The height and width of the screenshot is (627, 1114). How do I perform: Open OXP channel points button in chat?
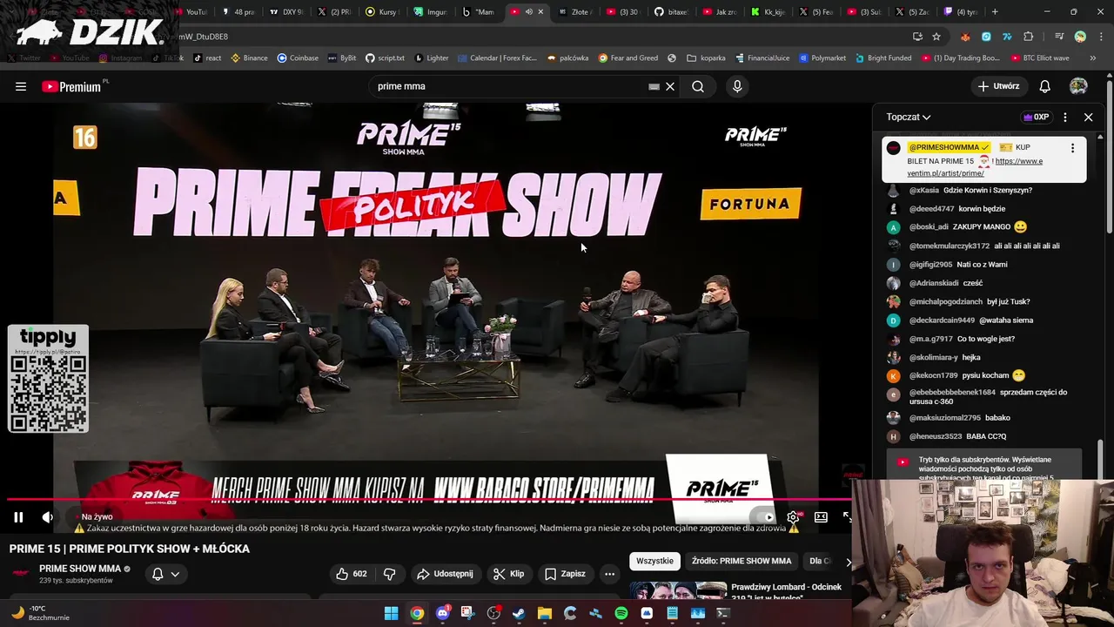[x=1037, y=117]
